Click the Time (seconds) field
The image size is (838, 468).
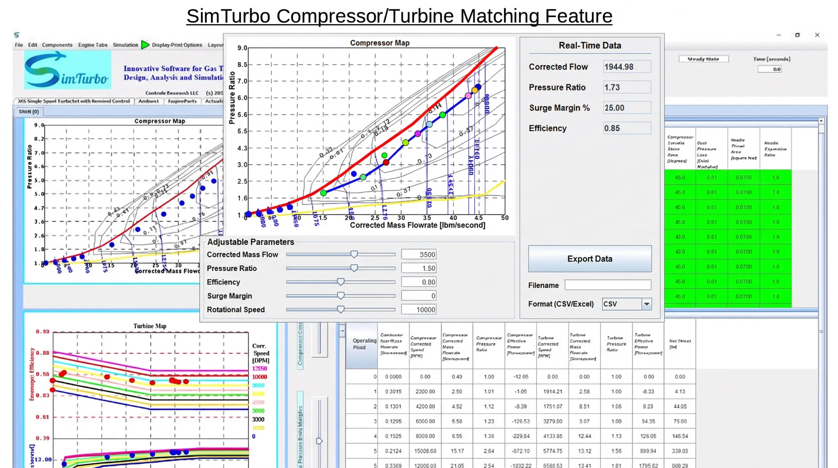point(770,69)
